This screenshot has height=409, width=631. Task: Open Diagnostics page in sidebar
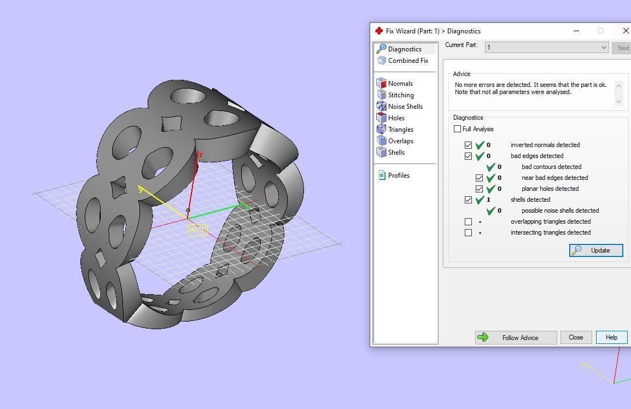point(405,49)
